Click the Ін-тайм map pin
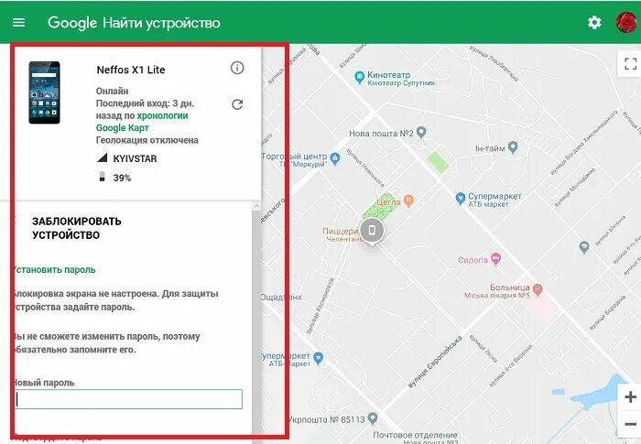The height and width of the screenshot is (444, 641). [513, 147]
